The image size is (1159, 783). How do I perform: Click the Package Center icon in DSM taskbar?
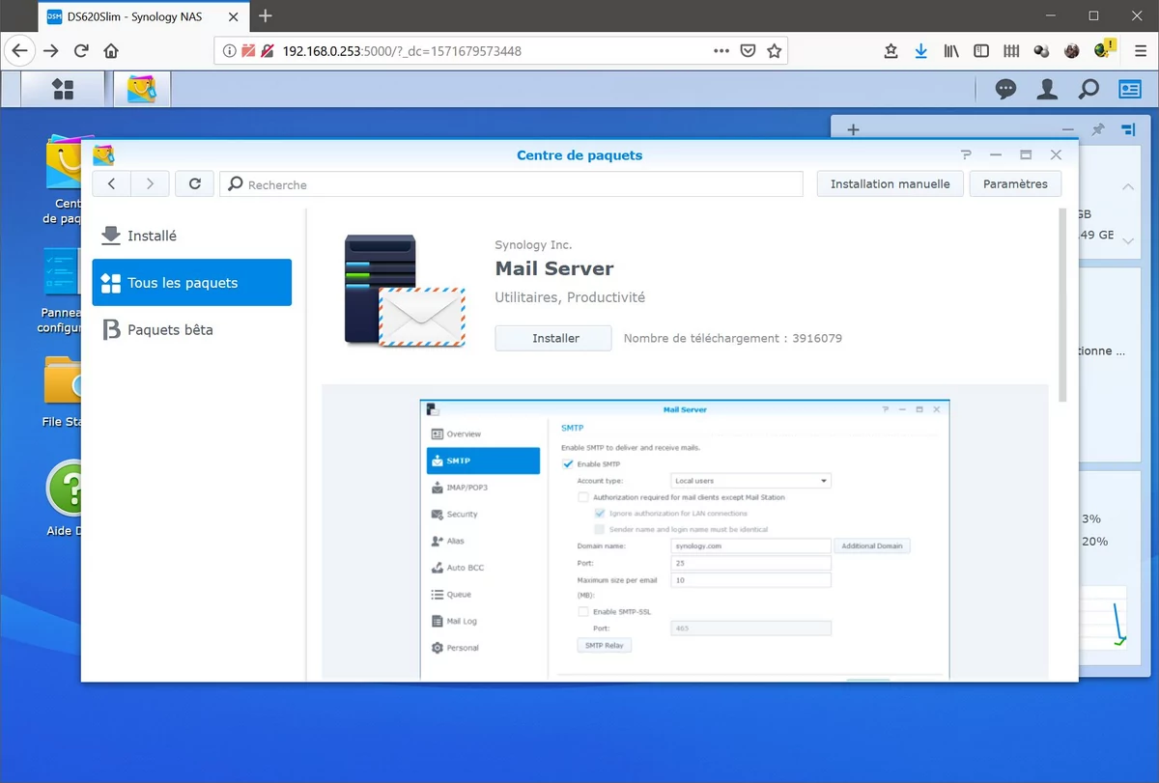pyautogui.click(x=142, y=90)
